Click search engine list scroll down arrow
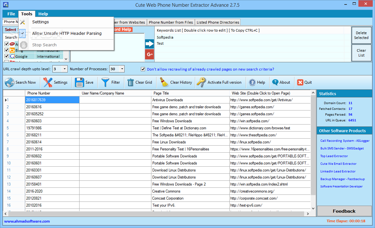 click(x=66, y=59)
